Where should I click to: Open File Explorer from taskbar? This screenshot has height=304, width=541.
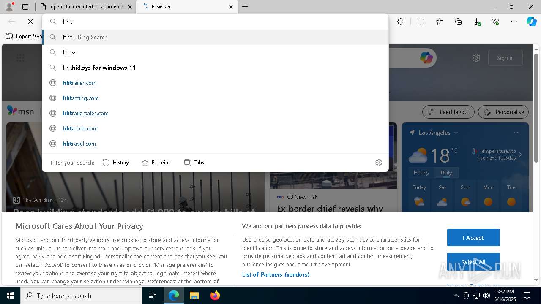pos(194,296)
